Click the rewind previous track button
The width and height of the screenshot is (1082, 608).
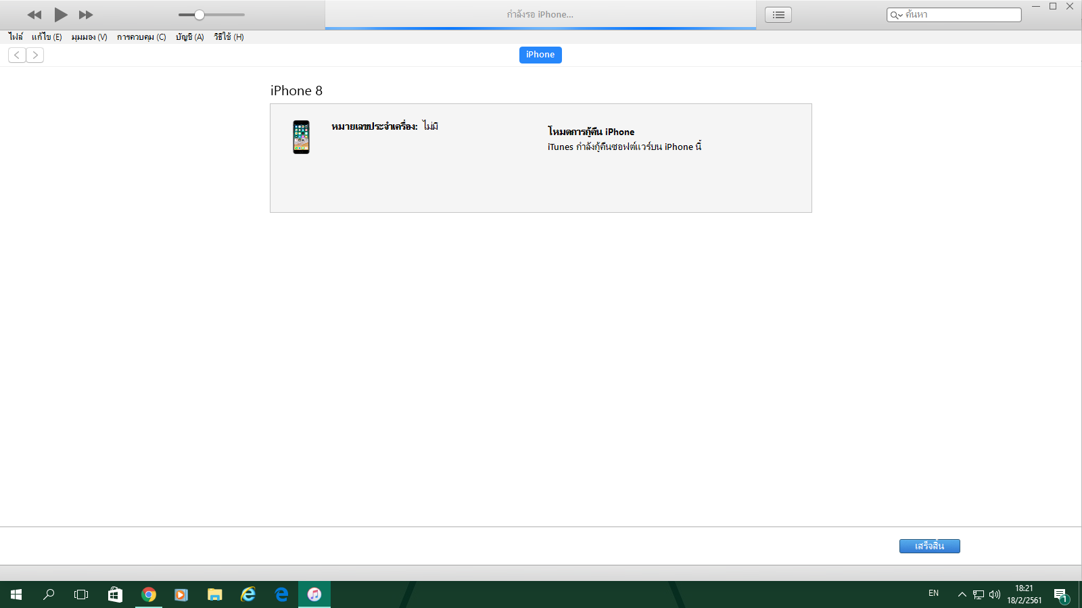tap(34, 15)
